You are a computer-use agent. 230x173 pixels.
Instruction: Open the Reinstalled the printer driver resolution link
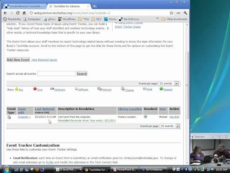pyautogui.click(x=87, y=121)
